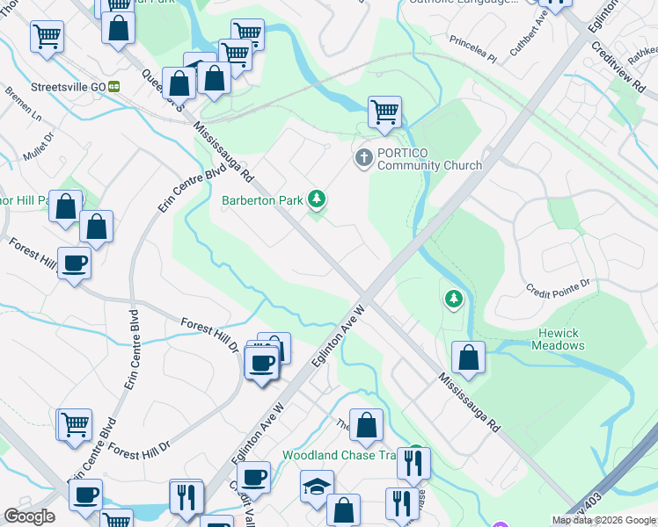Image resolution: width=658 pixels, height=527 pixels.
Task: Open the Google logo link
Action: (29, 516)
